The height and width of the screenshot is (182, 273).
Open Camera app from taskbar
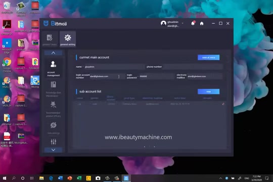click(x=98, y=178)
